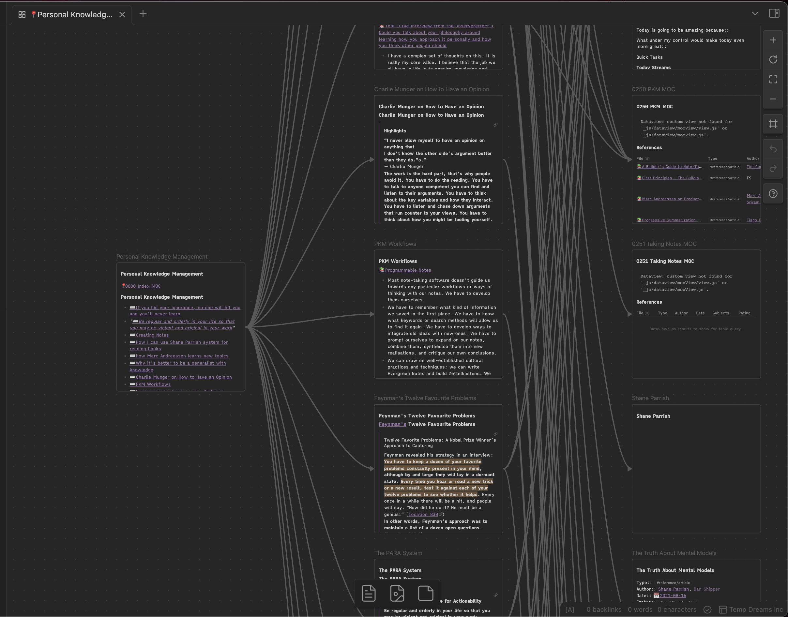Zoom in on the canvas
Viewport: 788px width, 617px height.
point(773,40)
